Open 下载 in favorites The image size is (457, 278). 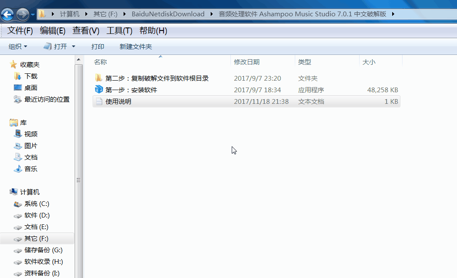pos(30,76)
